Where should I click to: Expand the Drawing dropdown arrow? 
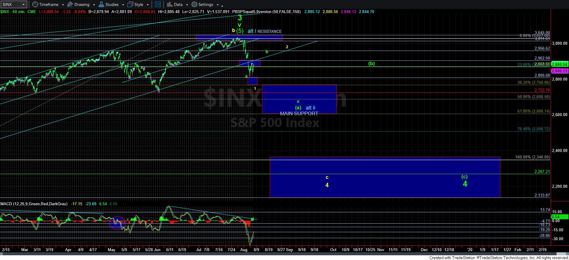[94, 5]
